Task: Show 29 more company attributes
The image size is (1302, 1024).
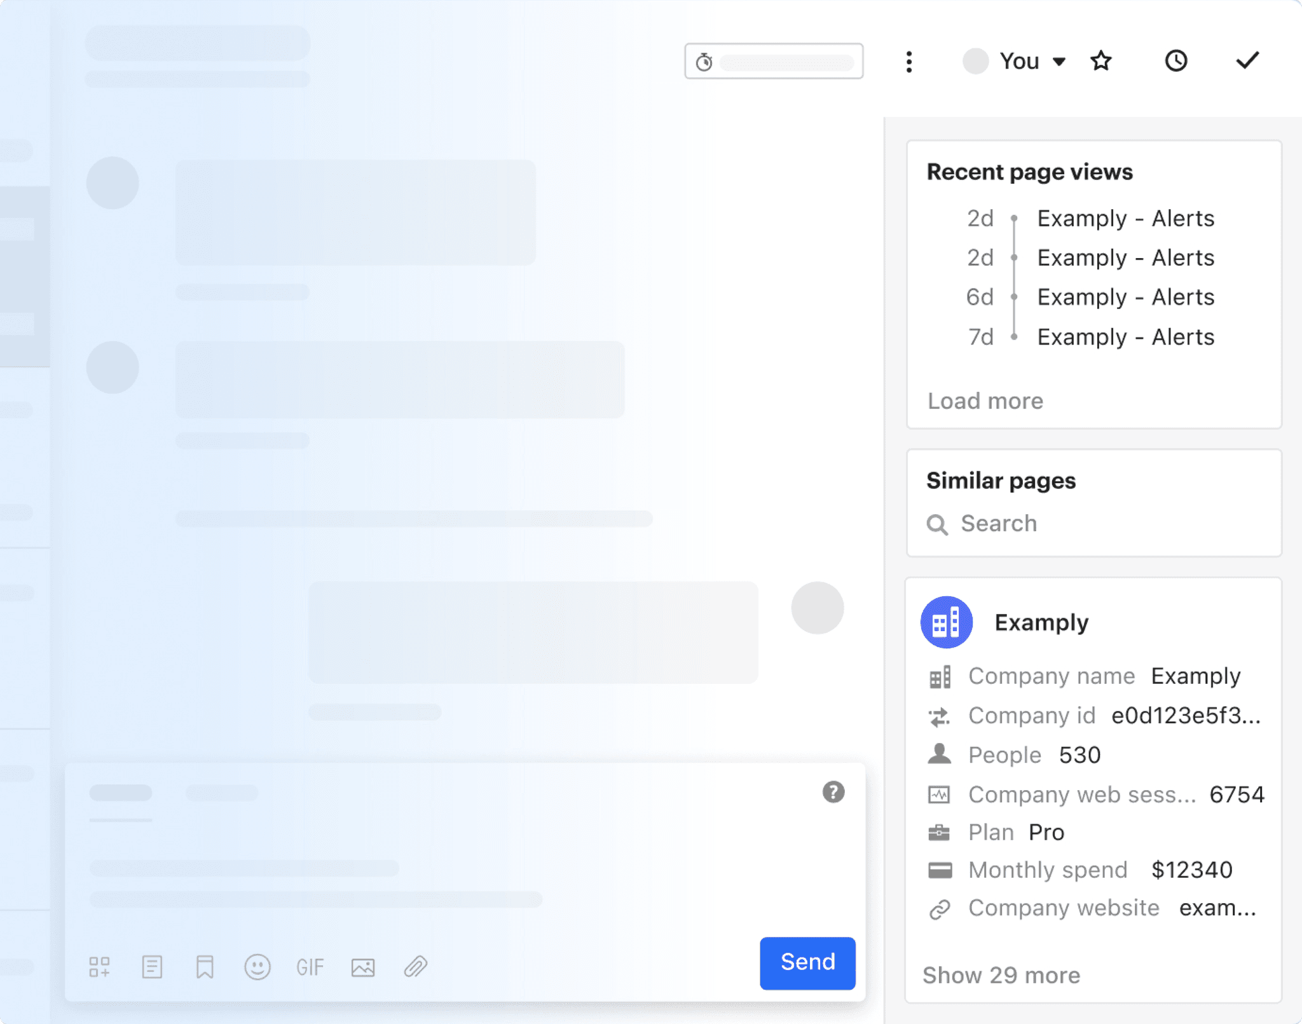Action: pyautogui.click(x=1001, y=975)
